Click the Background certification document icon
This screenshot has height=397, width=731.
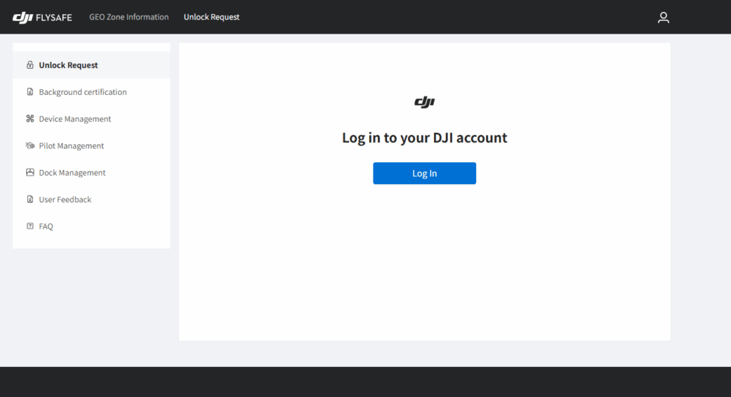[x=30, y=92]
